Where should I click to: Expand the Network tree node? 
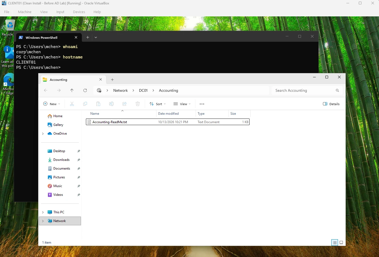click(x=43, y=221)
